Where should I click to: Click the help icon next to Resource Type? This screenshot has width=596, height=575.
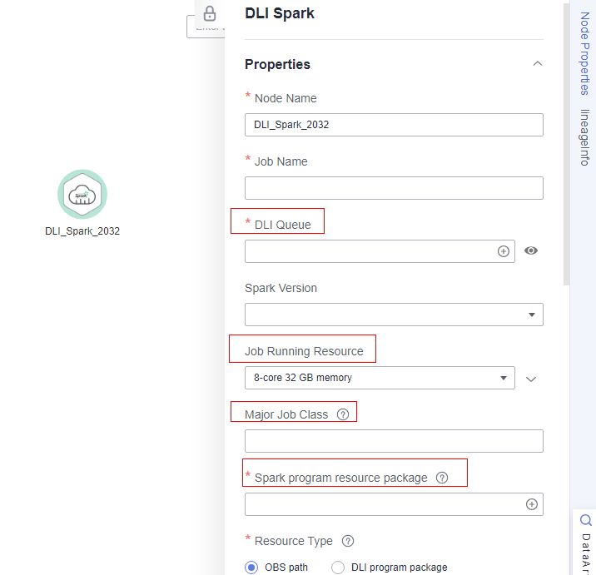click(348, 541)
